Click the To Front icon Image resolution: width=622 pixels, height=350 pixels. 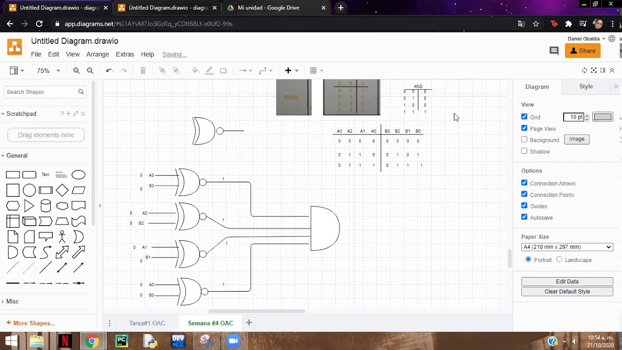tap(162, 70)
